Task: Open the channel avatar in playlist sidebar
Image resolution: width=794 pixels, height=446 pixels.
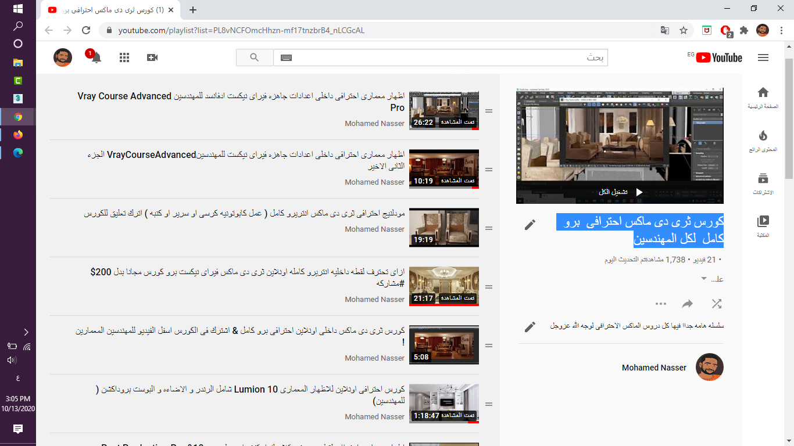Action: [710, 367]
